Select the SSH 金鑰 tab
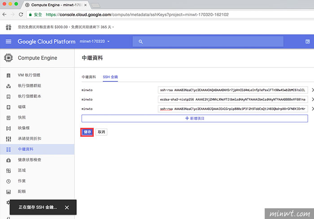The image size is (314, 219). 110,77
